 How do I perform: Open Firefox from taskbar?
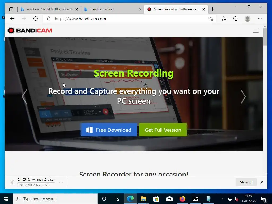pyautogui.click(x=182, y=199)
